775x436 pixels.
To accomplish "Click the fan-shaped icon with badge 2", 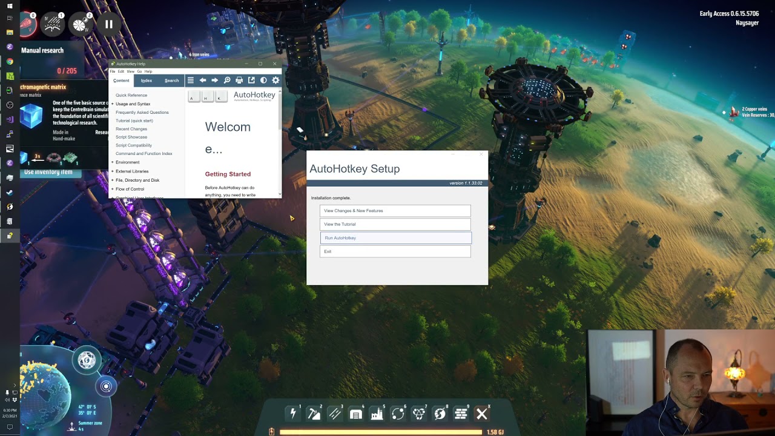I will click(x=81, y=24).
